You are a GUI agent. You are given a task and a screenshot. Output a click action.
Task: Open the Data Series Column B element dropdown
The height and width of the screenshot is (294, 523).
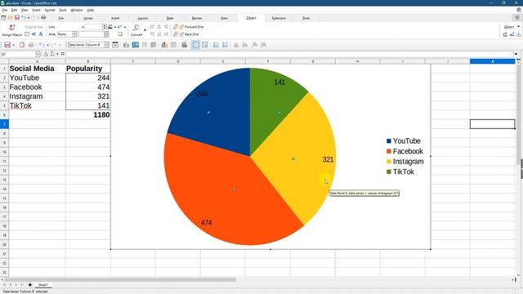click(106, 45)
